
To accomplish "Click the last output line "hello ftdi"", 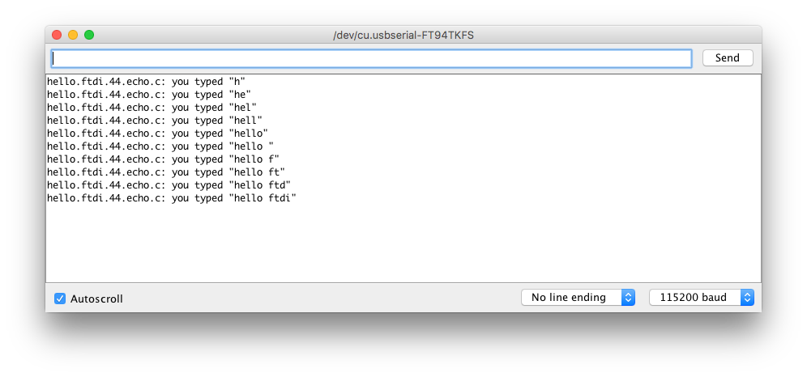I will [172, 198].
